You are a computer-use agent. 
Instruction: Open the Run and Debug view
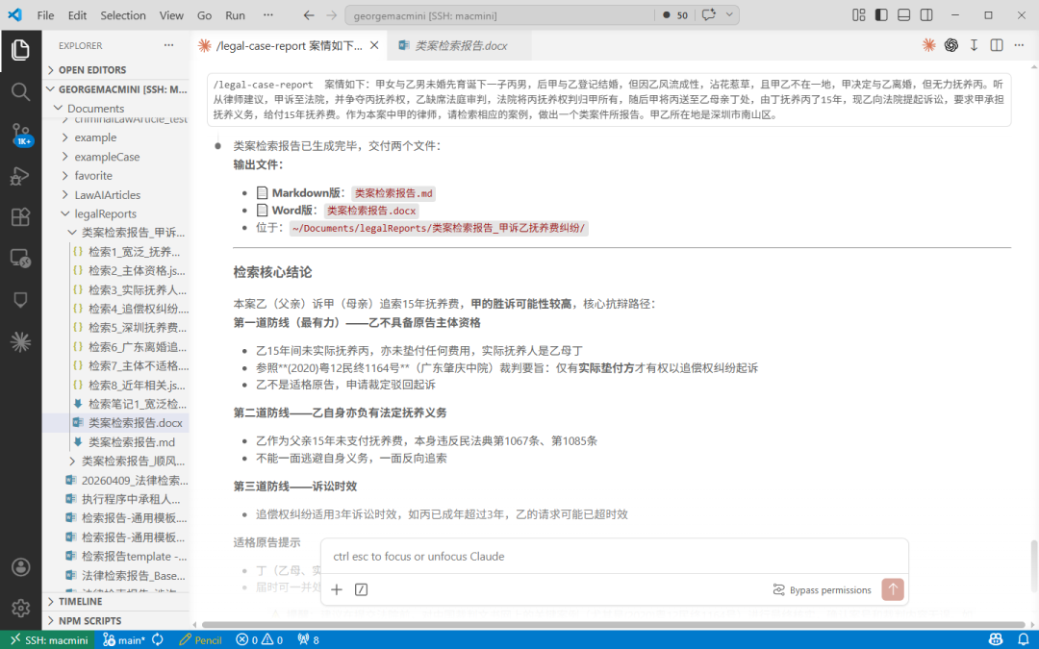point(20,176)
